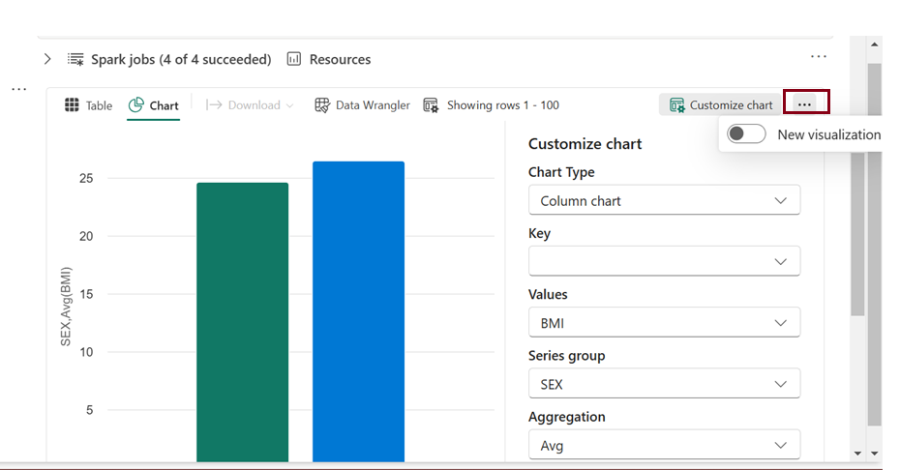Click the Spark jobs list icon

pyautogui.click(x=75, y=59)
